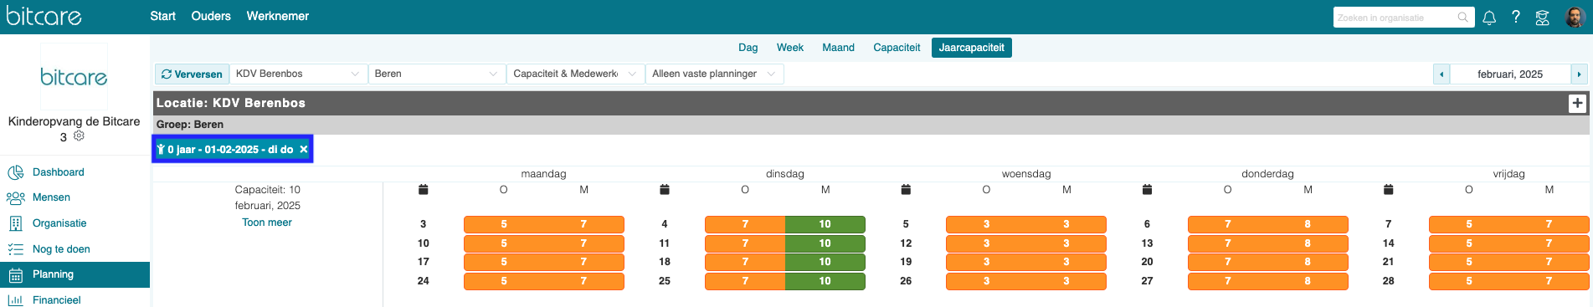
Task: Click the calendar icon above vrijdag dates
Action: click(1389, 190)
